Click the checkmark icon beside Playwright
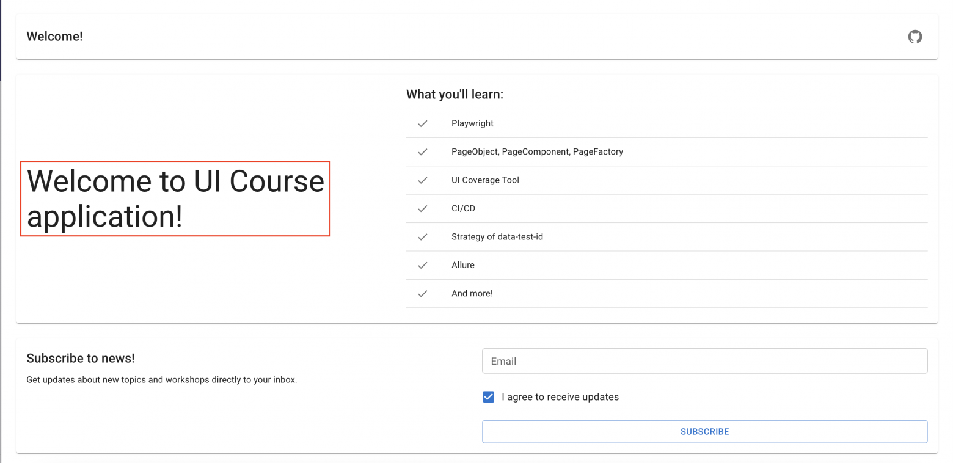 (x=422, y=123)
